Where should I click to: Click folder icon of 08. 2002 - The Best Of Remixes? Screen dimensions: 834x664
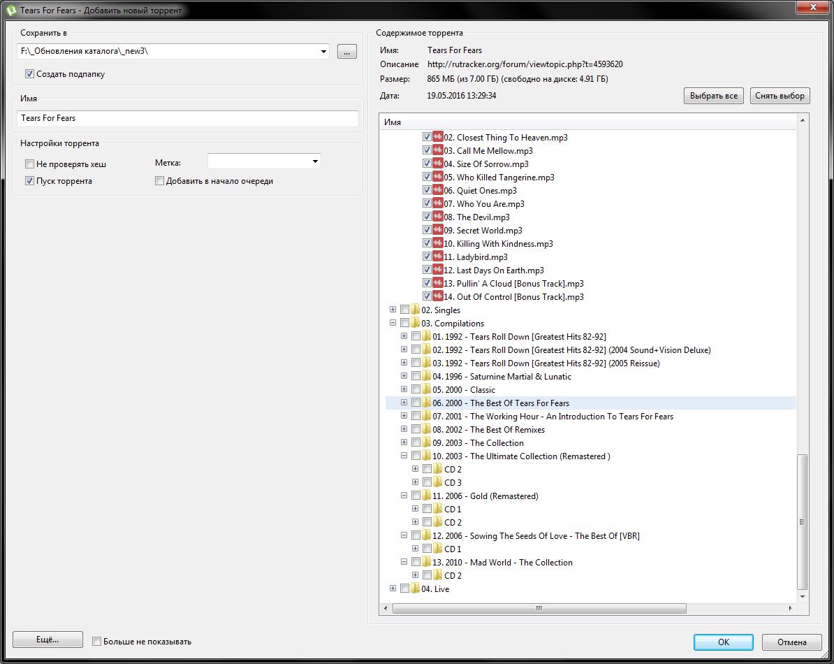[426, 429]
